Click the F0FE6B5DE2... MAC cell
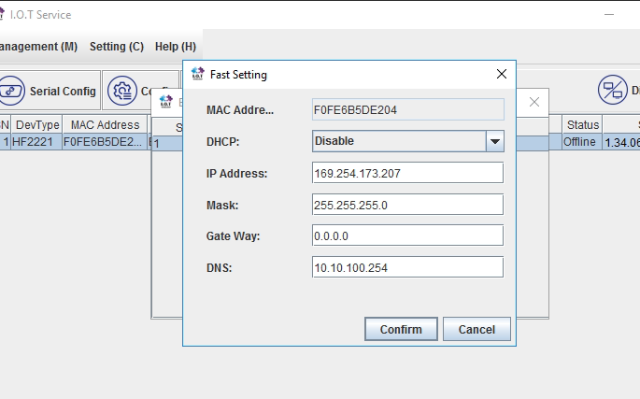Screen dimensions: 640x399 [x=105, y=142]
